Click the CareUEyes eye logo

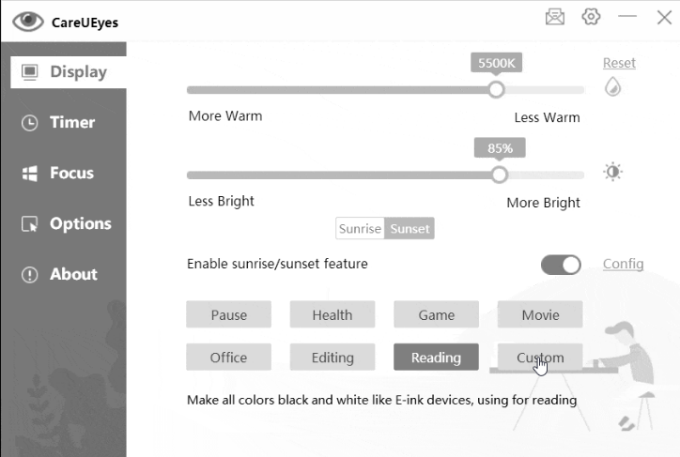(28, 22)
